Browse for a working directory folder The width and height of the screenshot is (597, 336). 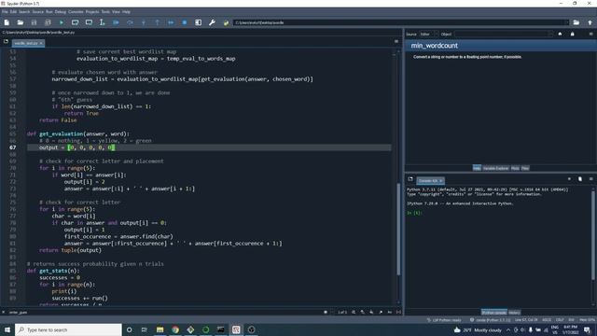click(x=576, y=22)
